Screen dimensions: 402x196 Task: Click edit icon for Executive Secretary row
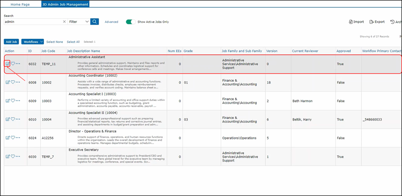8,157
